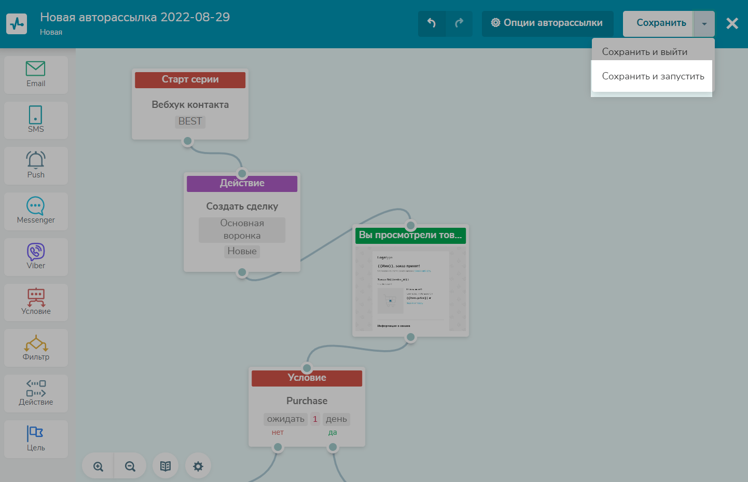Open canvas settings gear
Viewport: 748px width, 482px height.
[198, 466]
